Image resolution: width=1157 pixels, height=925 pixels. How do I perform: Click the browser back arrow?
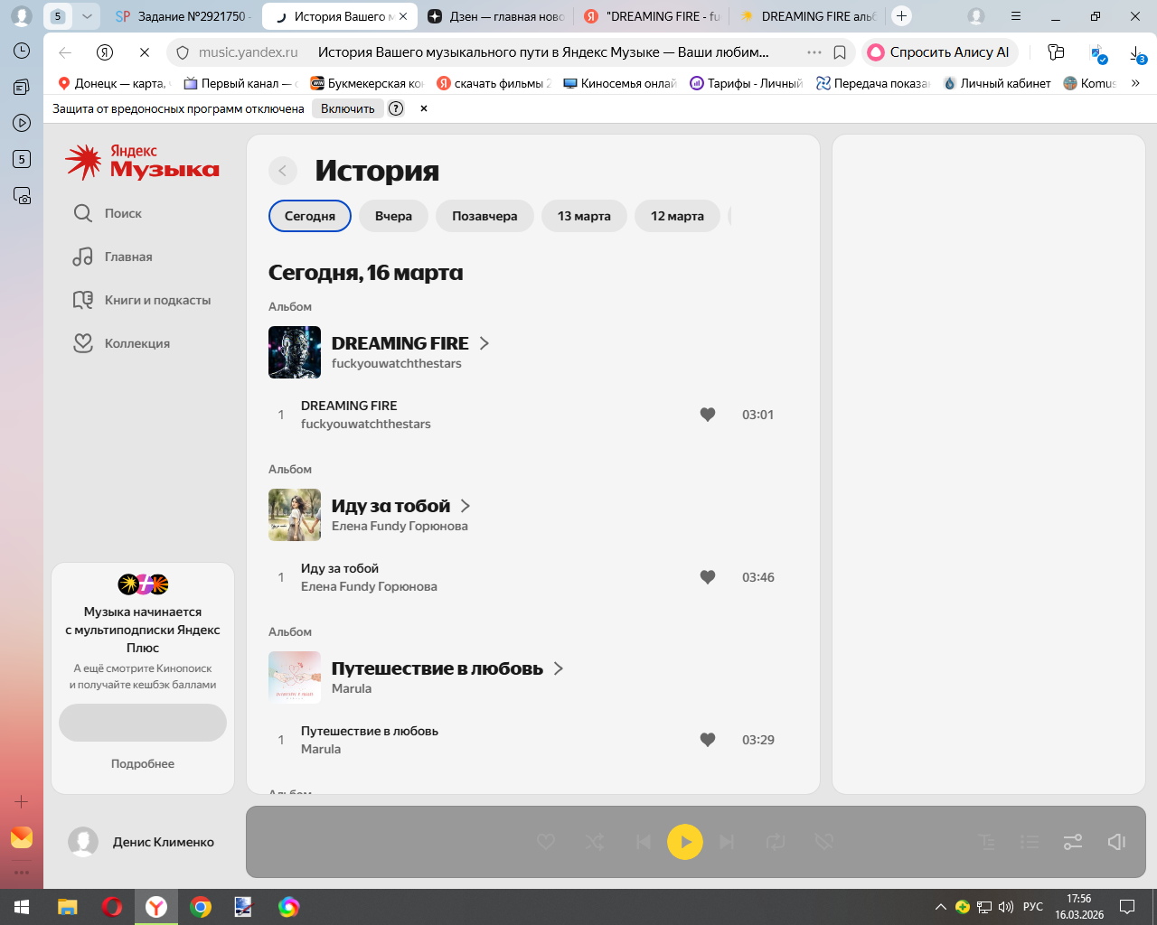pyautogui.click(x=65, y=52)
